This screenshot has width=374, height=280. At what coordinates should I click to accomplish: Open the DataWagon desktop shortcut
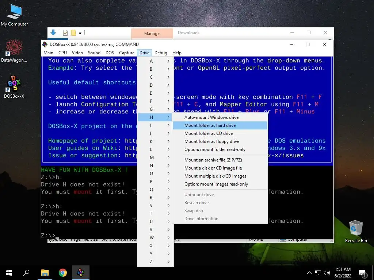14,51
